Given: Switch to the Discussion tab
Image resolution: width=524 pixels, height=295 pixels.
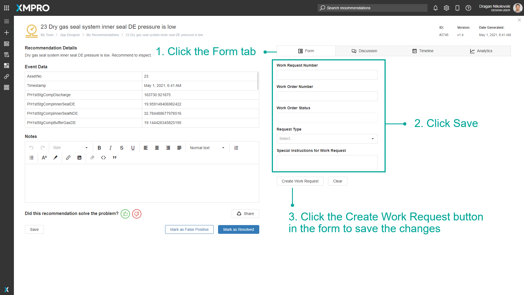Looking at the screenshot, I should pyautogui.click(x=364, y=51).
